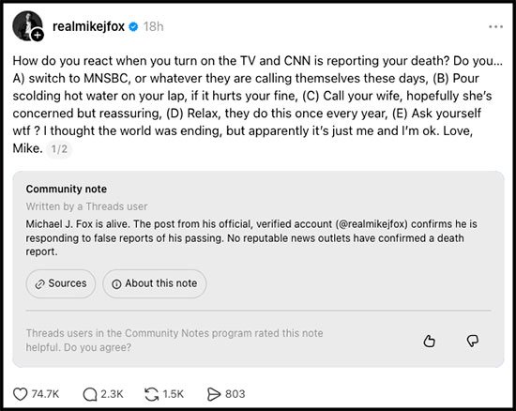The width and height of the screenshot is (516, 411).
Task: Click the post text starting 'How do you react'
Action: pos(258,104)
